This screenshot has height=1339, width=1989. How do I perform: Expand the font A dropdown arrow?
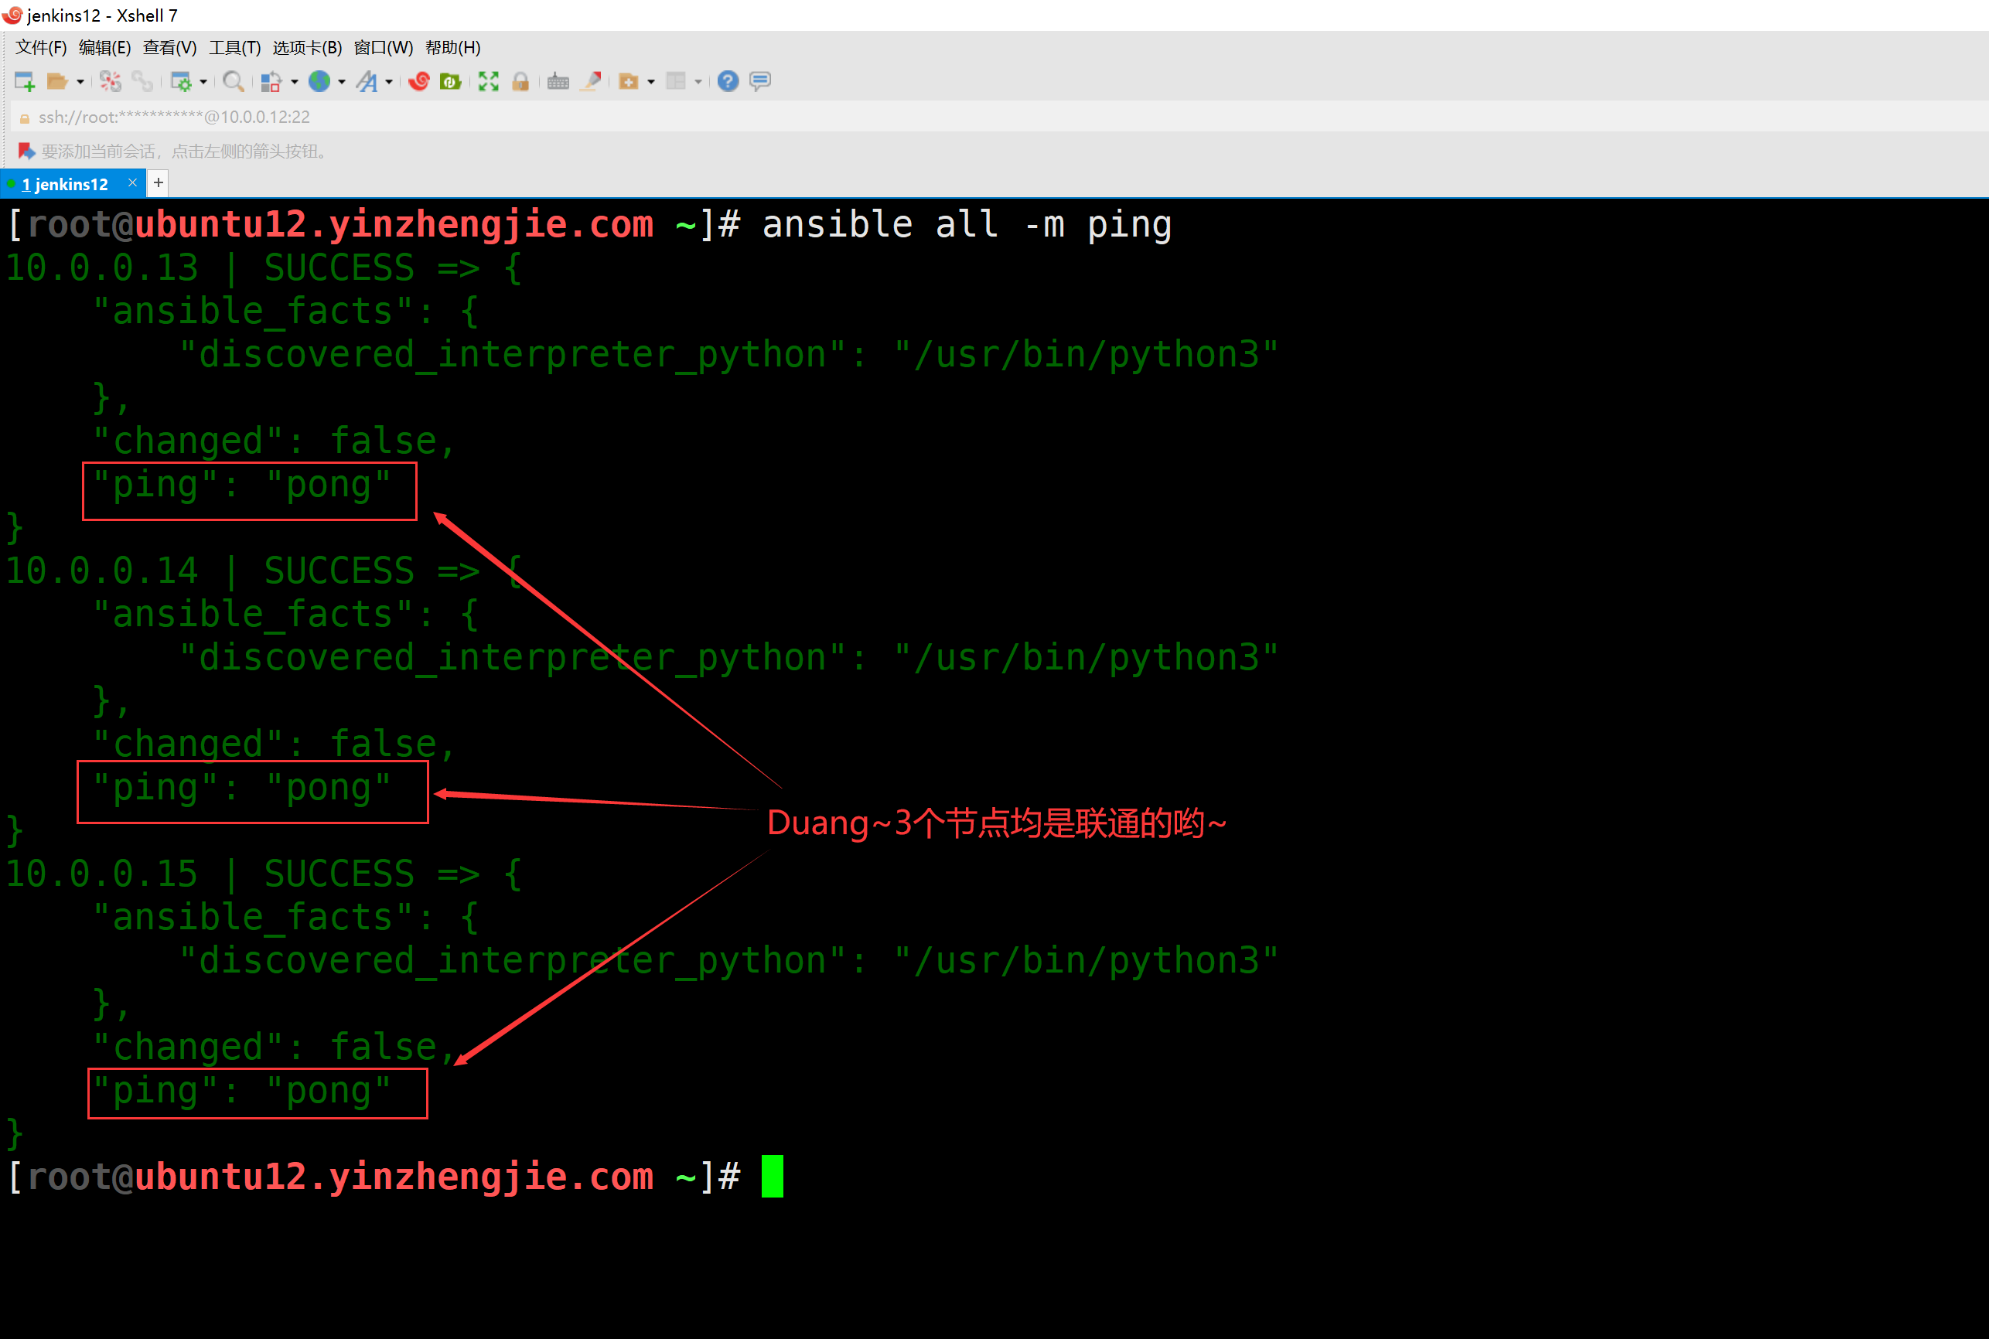coord(390,82)
